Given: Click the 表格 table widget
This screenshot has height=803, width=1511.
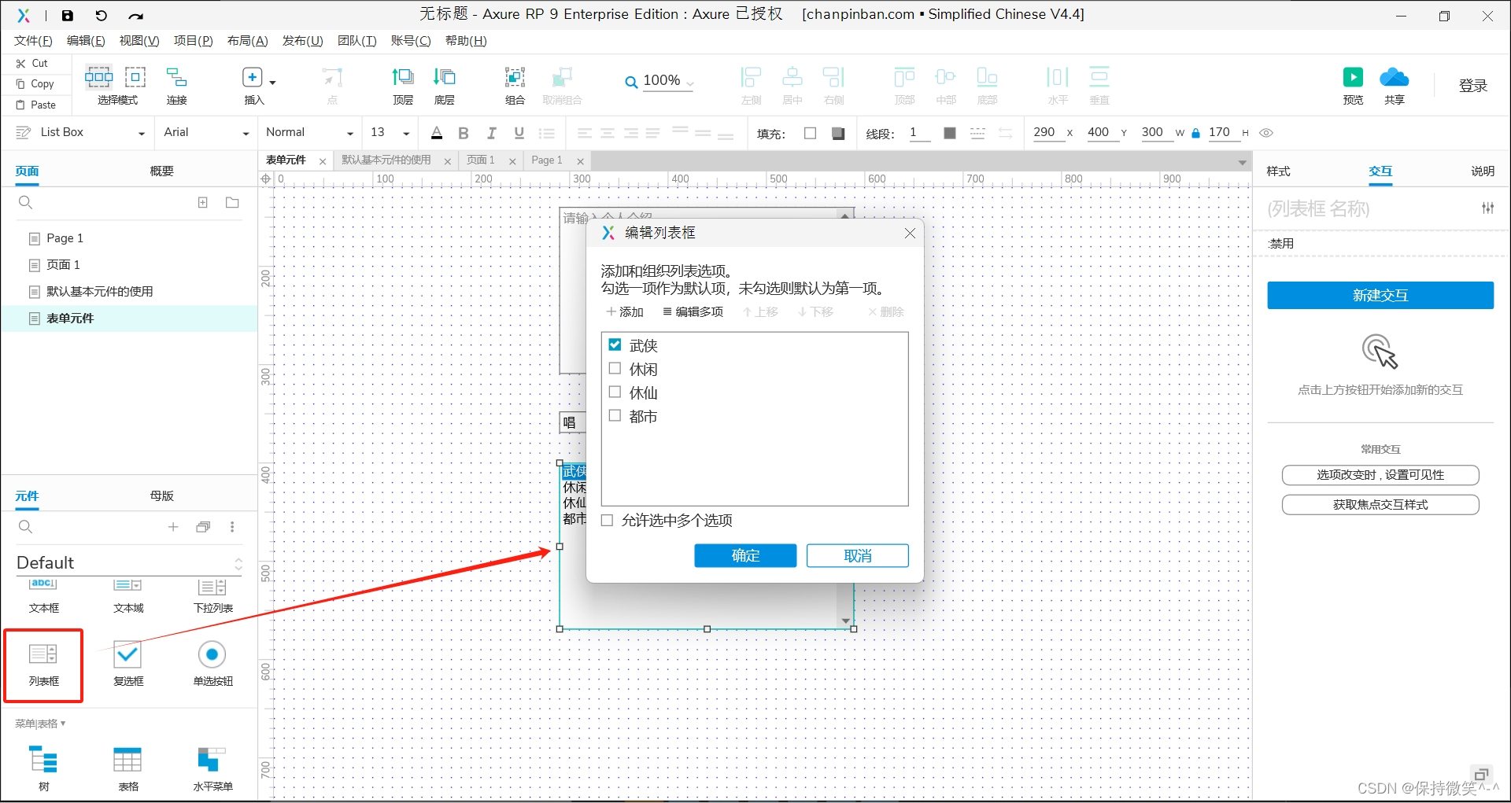Looking at the screenshot, I should click(127, 768).
